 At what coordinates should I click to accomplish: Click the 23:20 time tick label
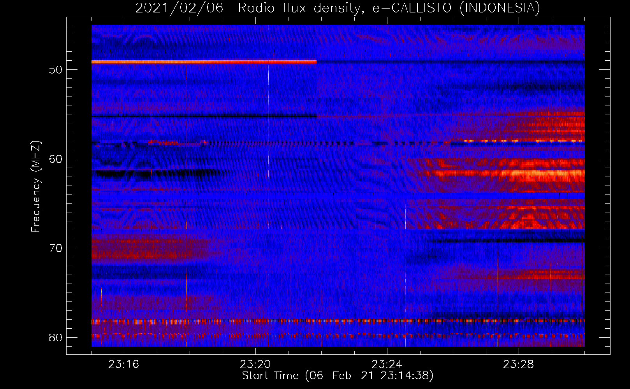[x=255, y=364]
